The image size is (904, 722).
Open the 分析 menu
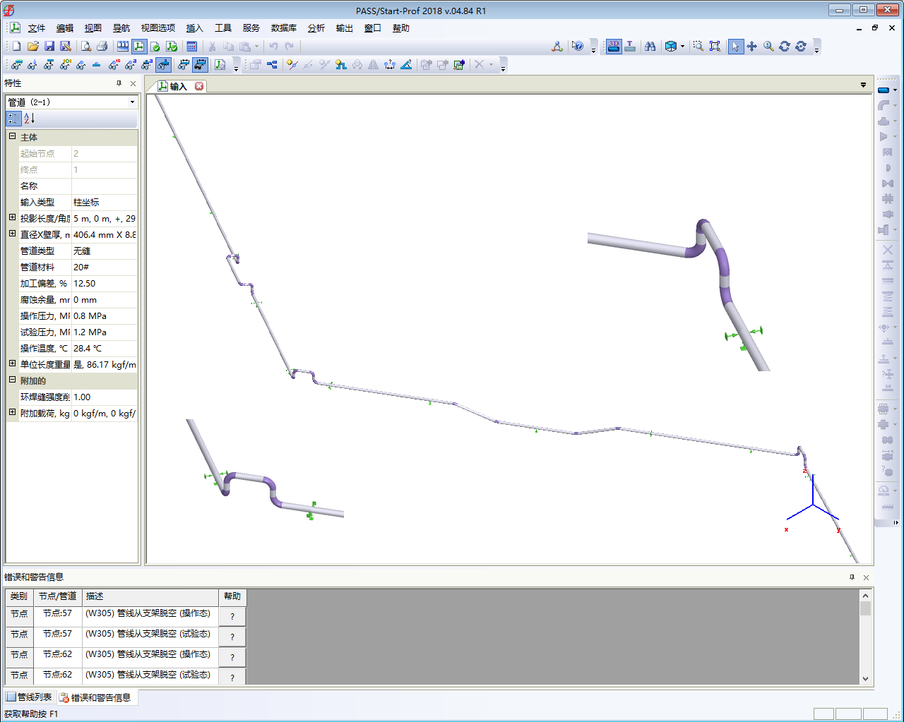click(x=316, y=28)
